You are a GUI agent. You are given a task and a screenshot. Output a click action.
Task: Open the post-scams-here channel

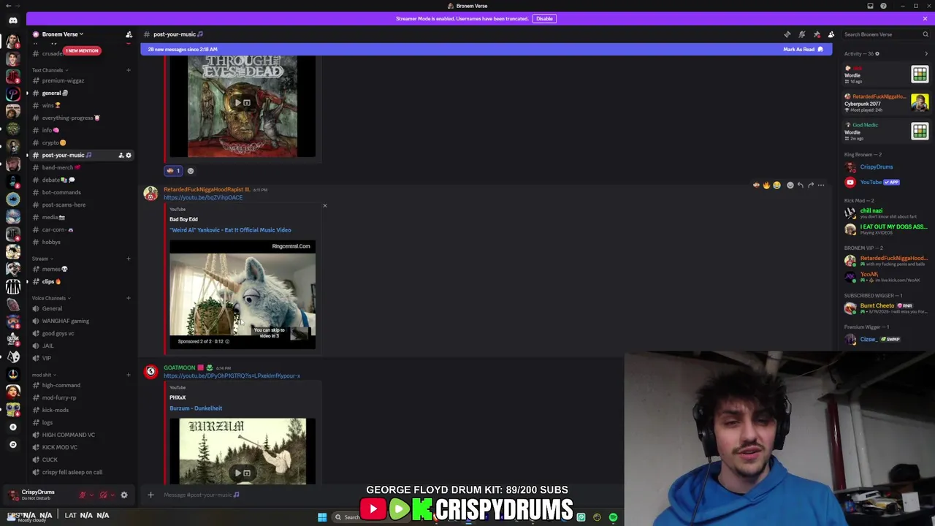pyautogui.click(x=80, y=205)
